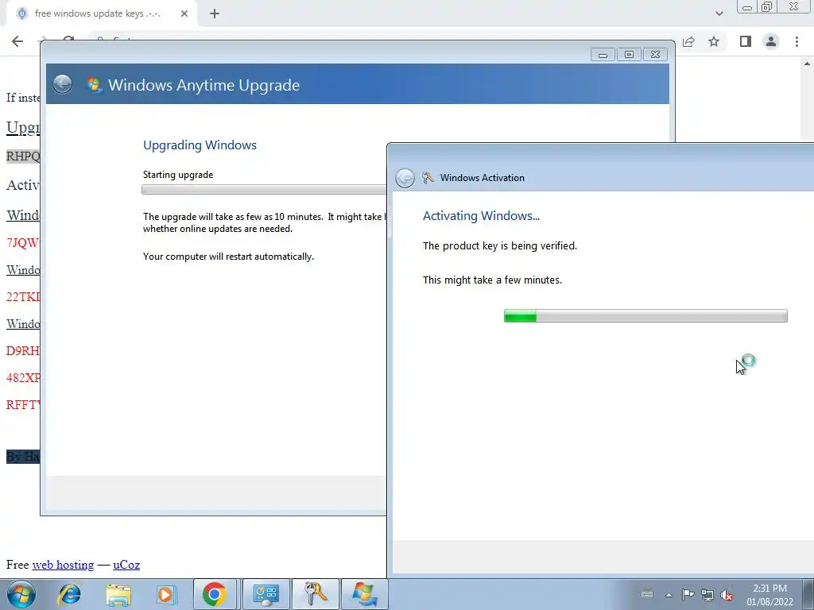Click the 'Activating Windows...' heading

coord(481,216)
